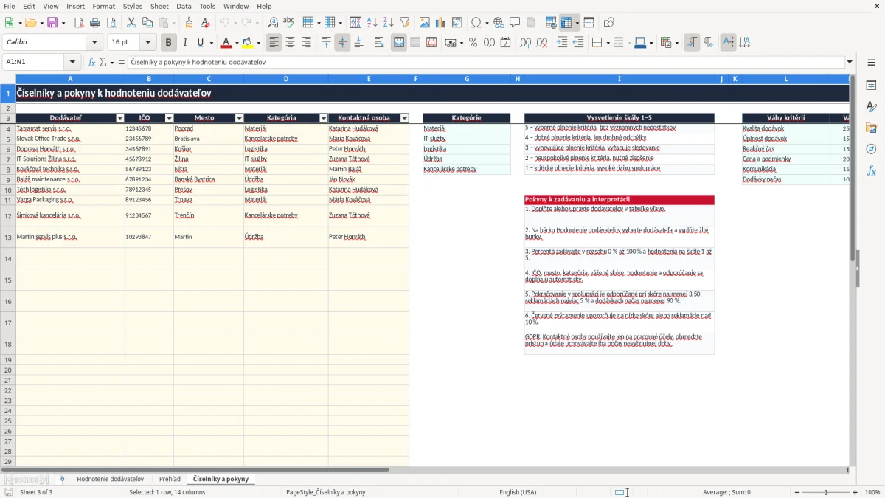Insert an image using the toolbar icon

(x=425, y=23)
